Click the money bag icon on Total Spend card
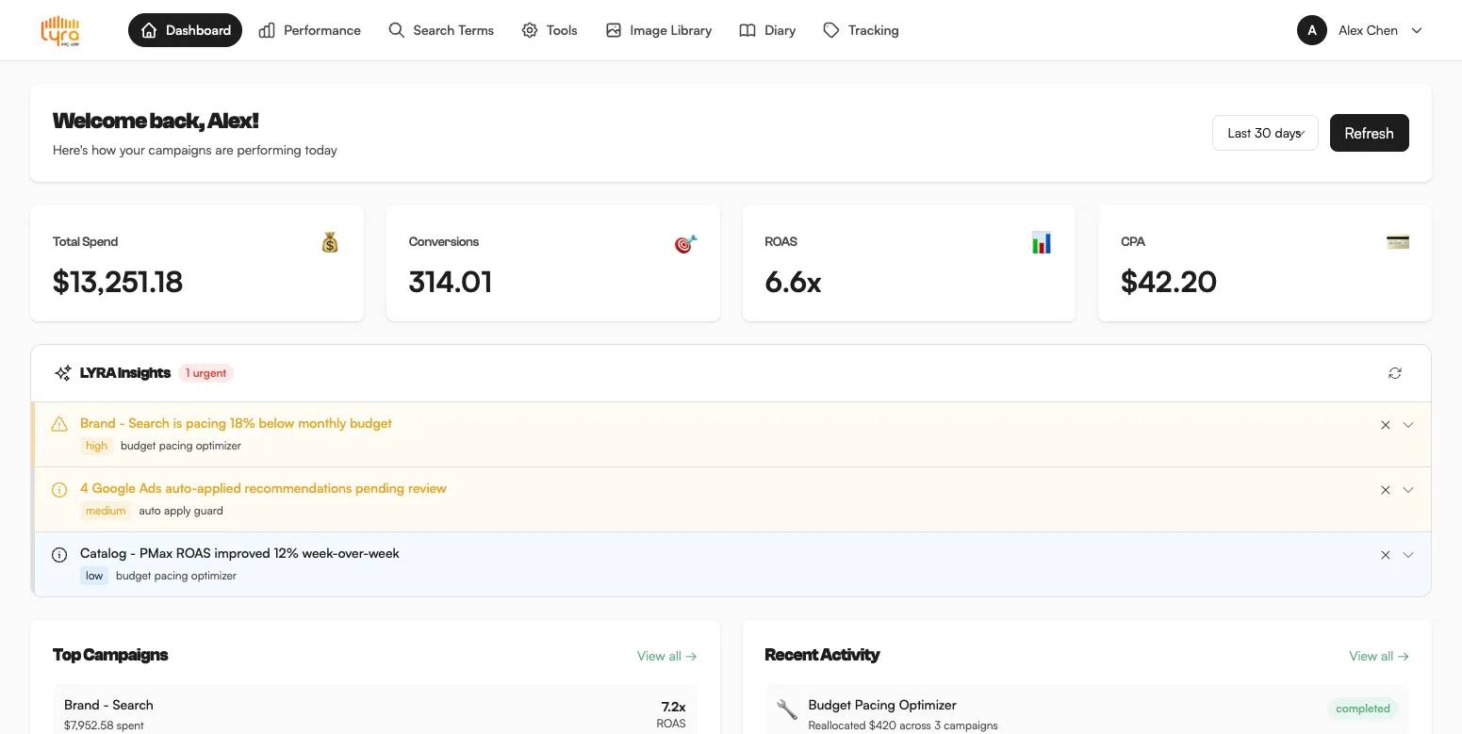Image resolution: width=1462 pixels, height=734 pixels. [330, 242]
